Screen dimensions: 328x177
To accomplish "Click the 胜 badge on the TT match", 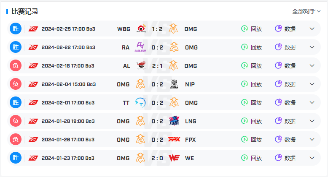I will pyautogui.click(x=16, y=102).
